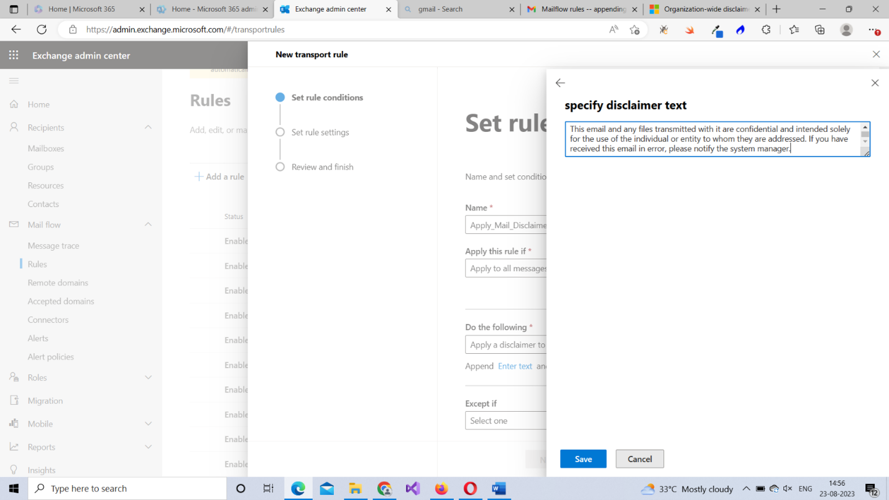Open the app launcher waffle icon
Image resolution: width=889 pixels, height=500 pixels.
pyautogui.click(x=14, y=55)
